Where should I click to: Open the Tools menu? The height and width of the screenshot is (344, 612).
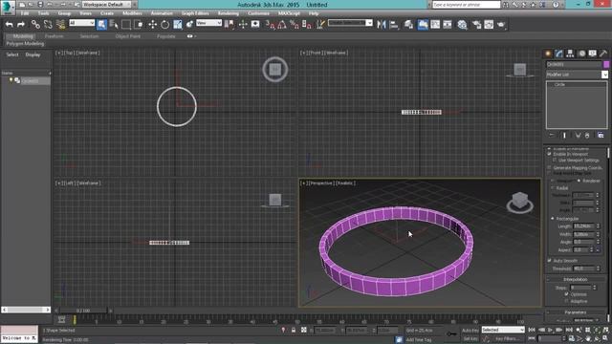[x=43, y=13]
